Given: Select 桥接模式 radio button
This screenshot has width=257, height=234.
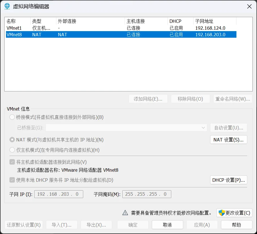Looking at the screenshot, I should 12,117.
